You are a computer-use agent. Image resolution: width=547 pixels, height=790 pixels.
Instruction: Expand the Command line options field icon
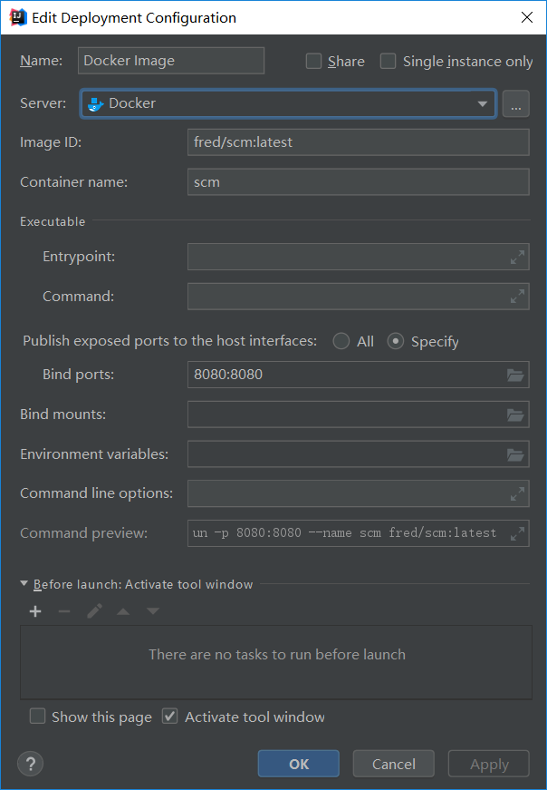point(517,493)
